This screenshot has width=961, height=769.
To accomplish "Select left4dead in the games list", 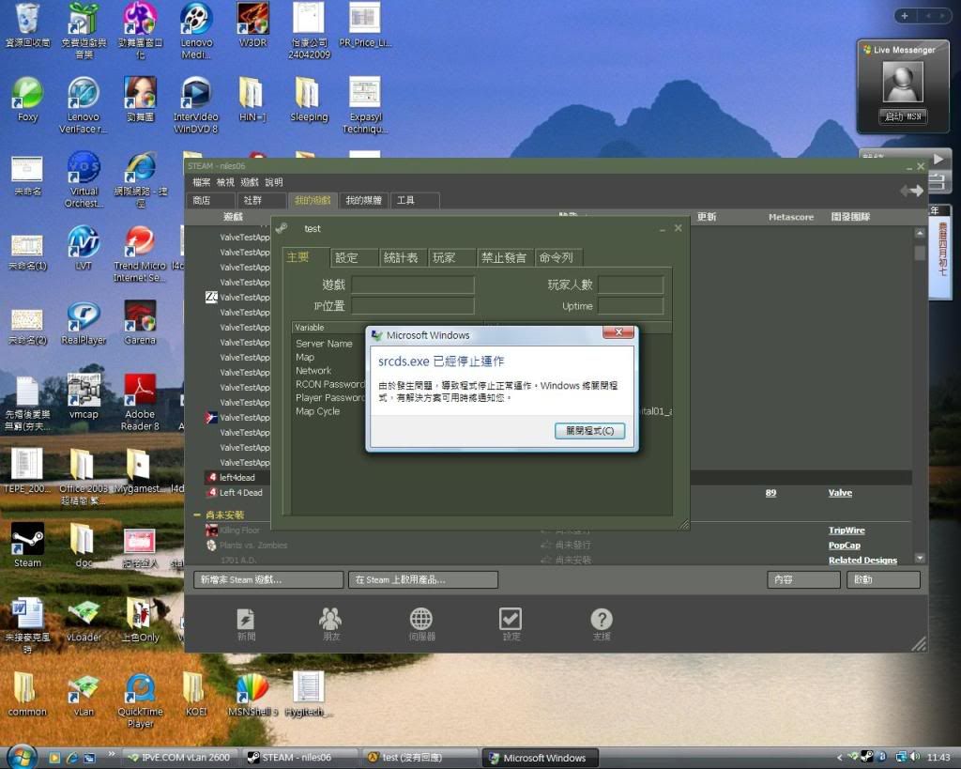I will point(236,478).
